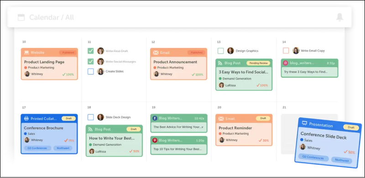
Task: Open 'The Best Advice For Writing Your...' message
Action: click(x=178, y=127)
